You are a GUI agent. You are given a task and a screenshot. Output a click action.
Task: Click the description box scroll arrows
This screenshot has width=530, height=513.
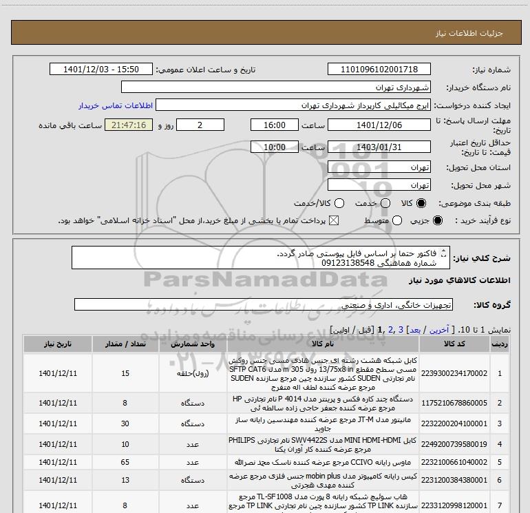444,253
